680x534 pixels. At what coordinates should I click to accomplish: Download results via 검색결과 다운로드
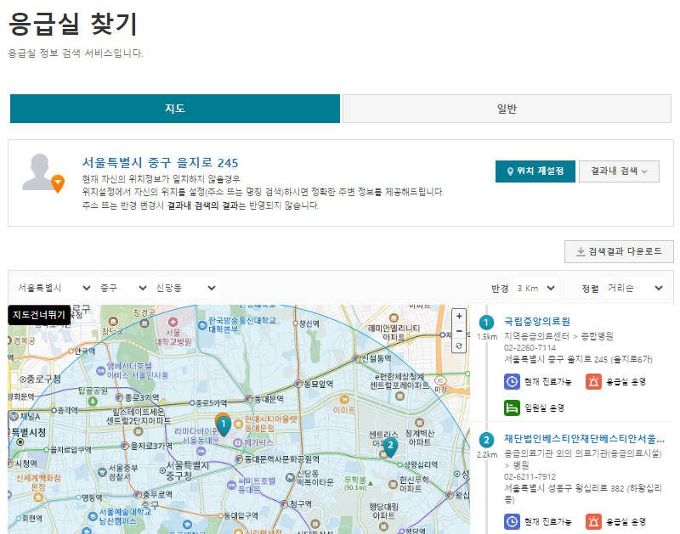619,251
